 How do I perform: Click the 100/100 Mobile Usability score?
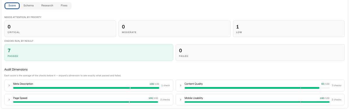[x=325, y=98]
